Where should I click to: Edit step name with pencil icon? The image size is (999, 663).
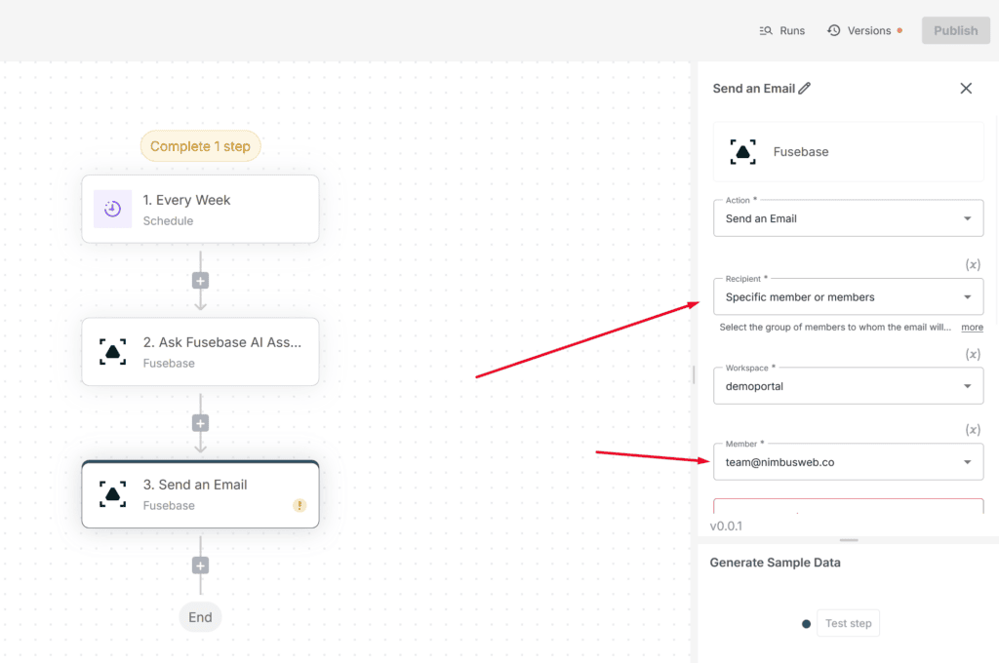805,89
